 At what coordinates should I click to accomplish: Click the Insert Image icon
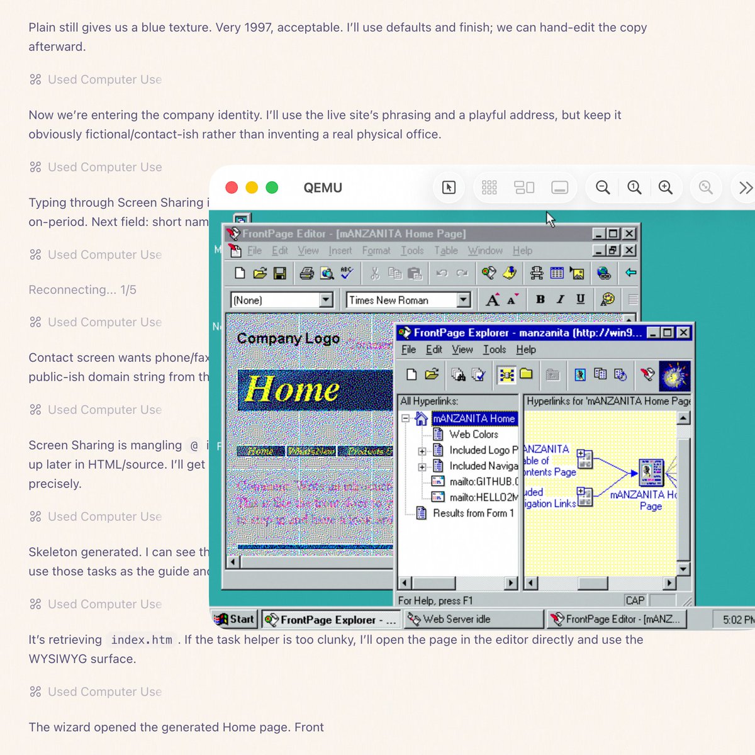tap(577, 273)
